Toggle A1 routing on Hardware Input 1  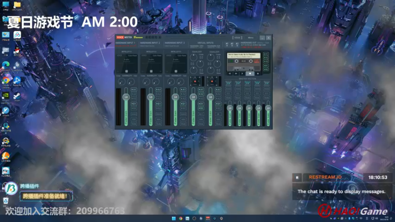(x=134, y=90)
